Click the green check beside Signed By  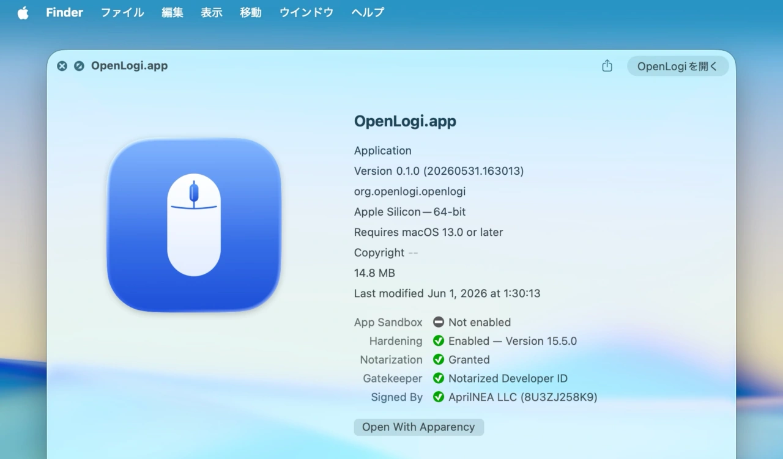pos(439,397)
